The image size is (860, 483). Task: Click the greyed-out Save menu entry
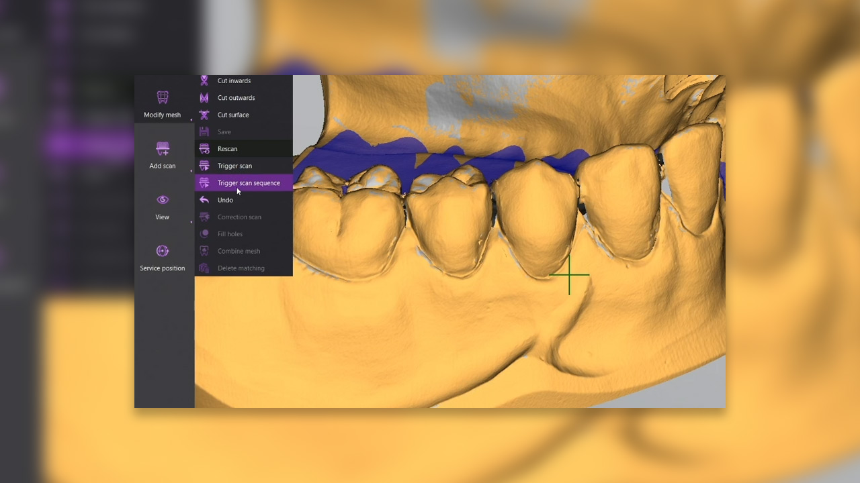(x=244, y=132)
